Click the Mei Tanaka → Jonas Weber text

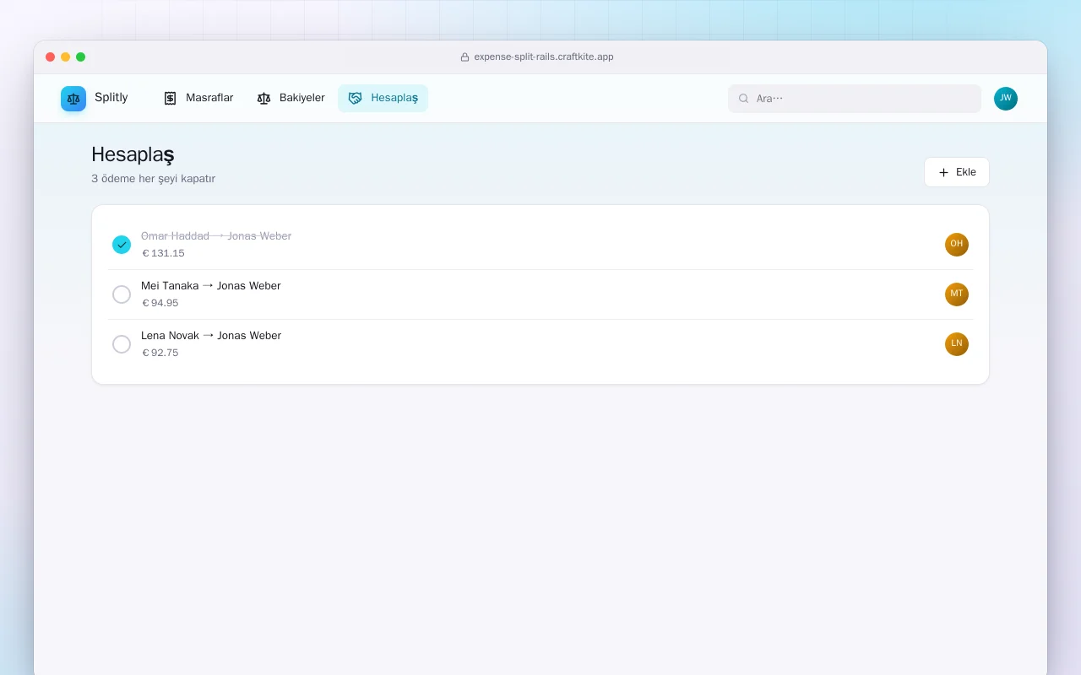(211, 286)
